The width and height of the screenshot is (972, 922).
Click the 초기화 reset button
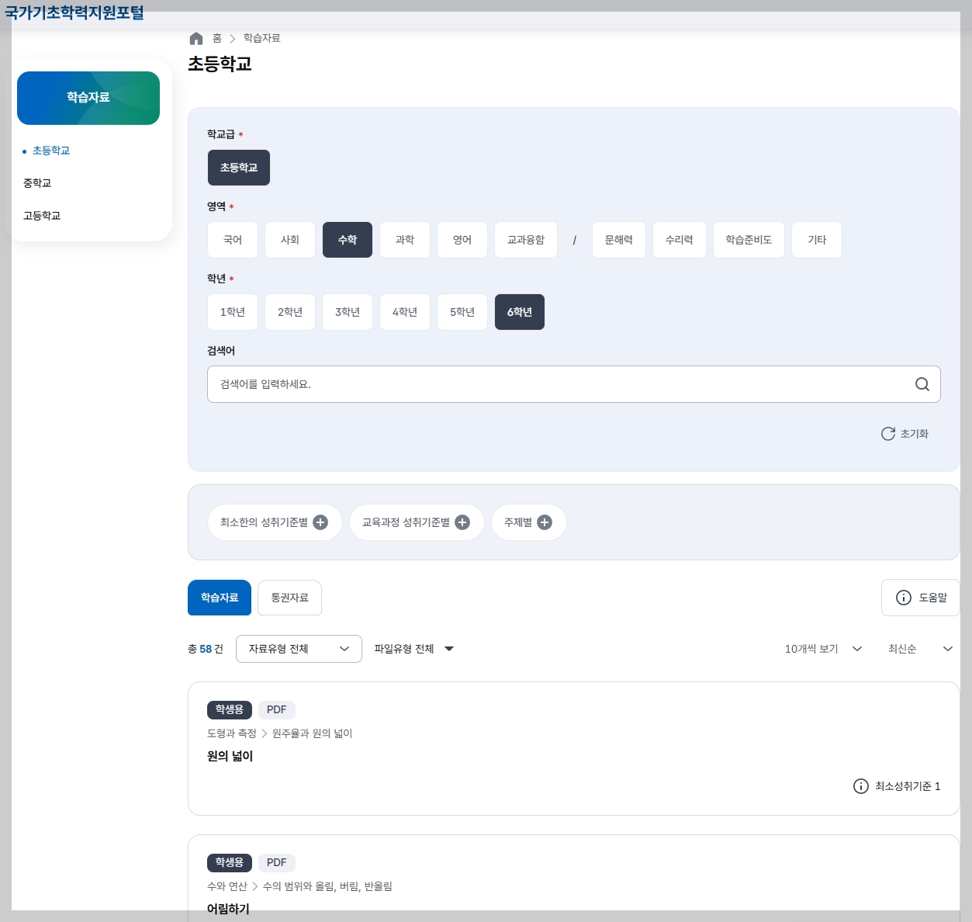click(905, 434)
